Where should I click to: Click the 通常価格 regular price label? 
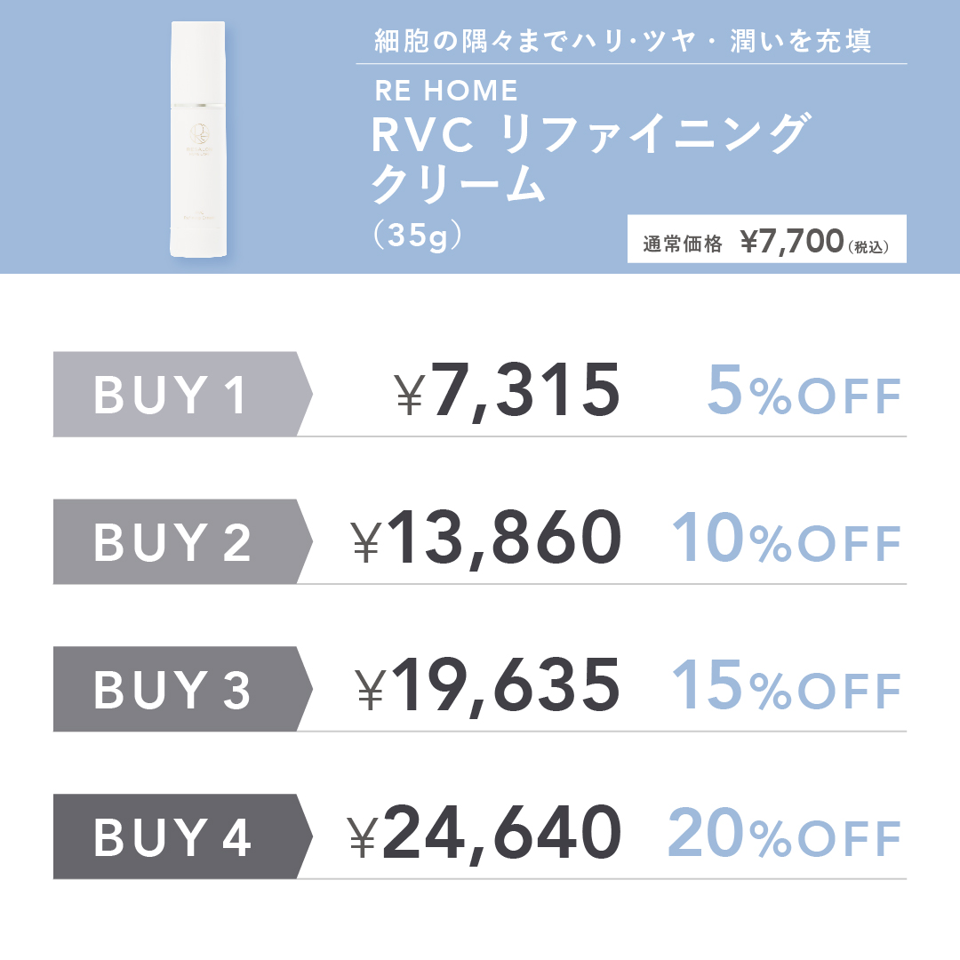(x=683, y=244)
